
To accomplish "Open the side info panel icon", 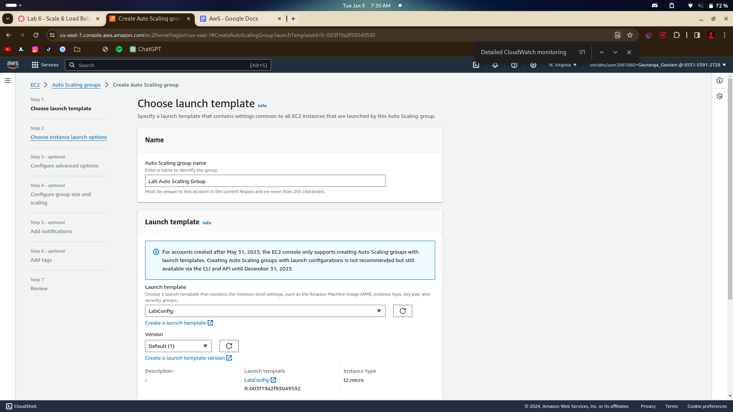I will [720, 80].
